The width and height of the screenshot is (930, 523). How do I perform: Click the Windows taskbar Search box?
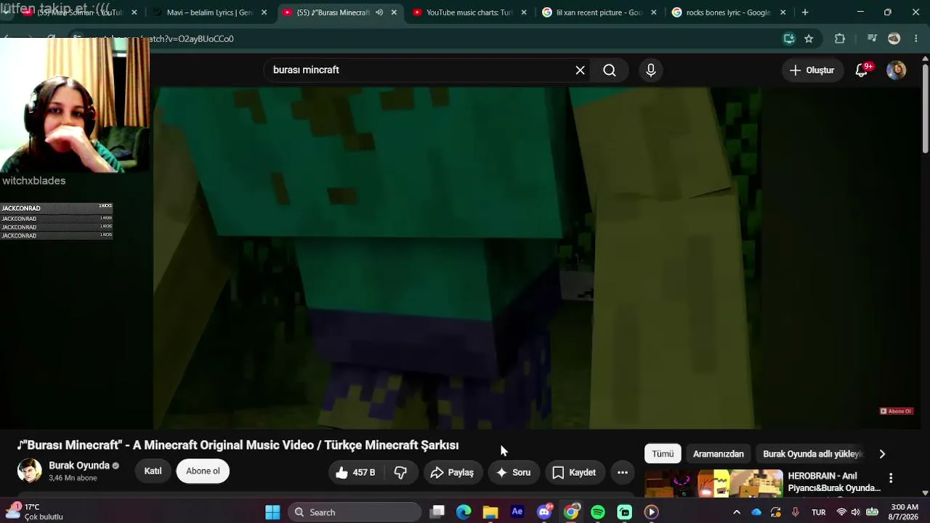[x=355, y=512]
